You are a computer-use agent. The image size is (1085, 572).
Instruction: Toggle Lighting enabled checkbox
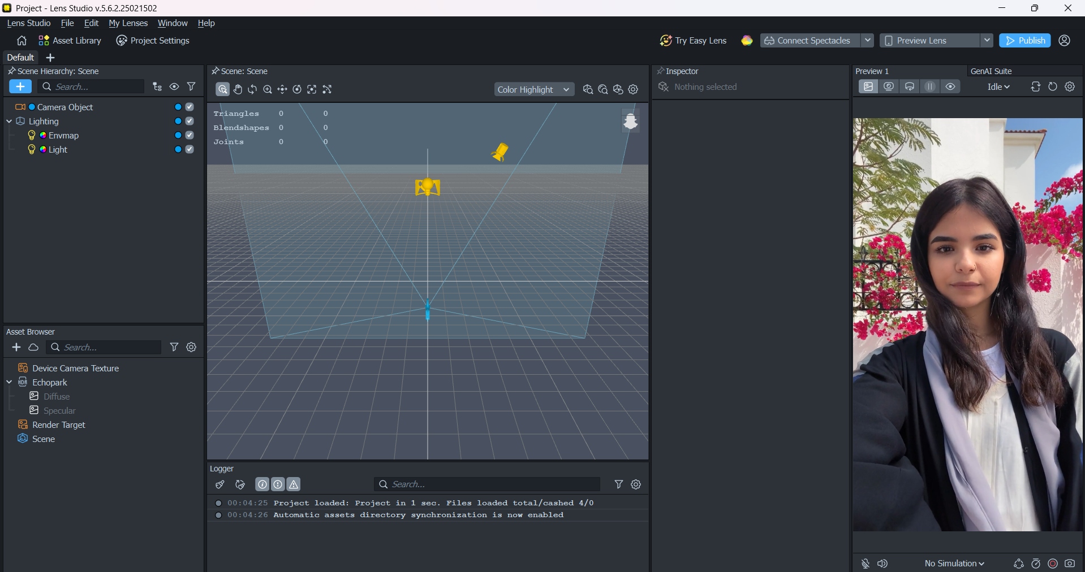click(x=190, y=121)
